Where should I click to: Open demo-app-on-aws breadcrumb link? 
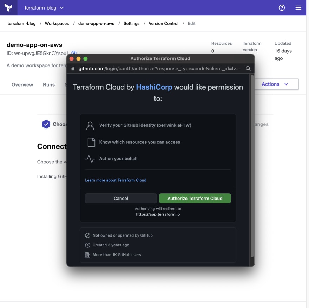(96, 23)
